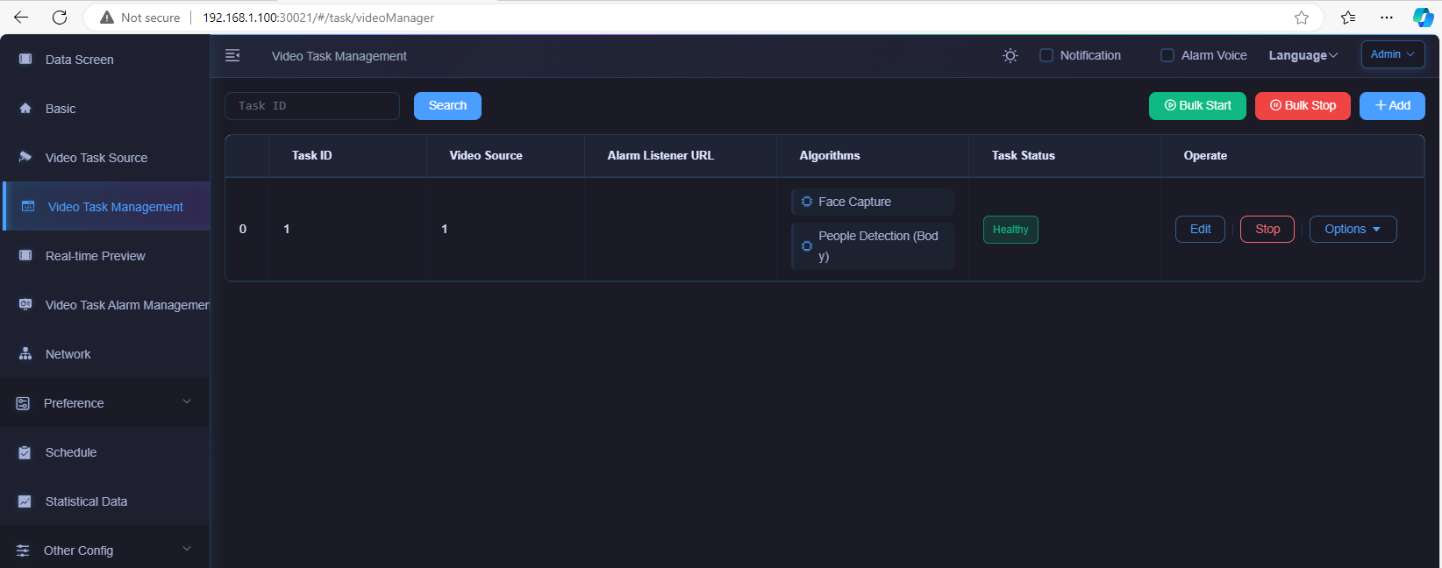Click the Video Task Source camera icon

(x=25, y=158)
